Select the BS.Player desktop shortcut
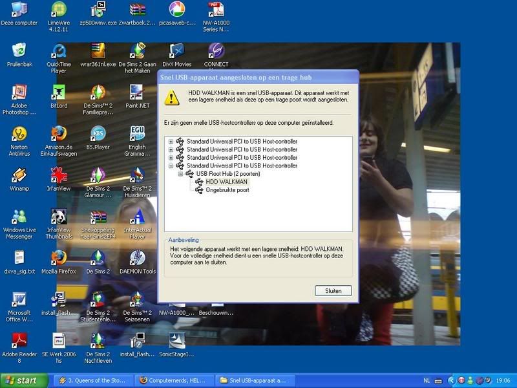The image size is (517, 388). 98,138
